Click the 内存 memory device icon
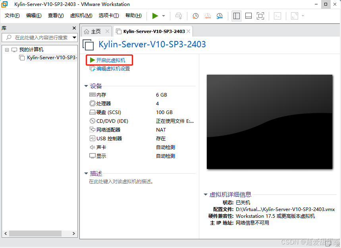Viewport: 341px width, 248px height. (x=92, y=95)
